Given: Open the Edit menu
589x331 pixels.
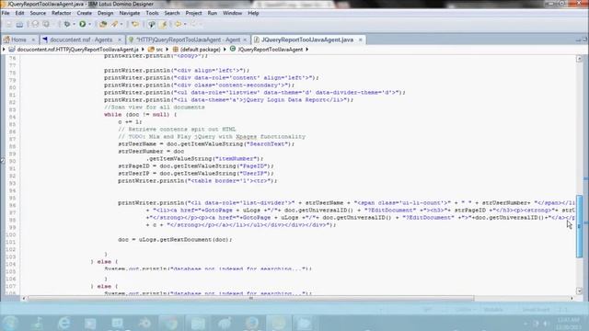Looking at the screenshot, I should (x=19, y=13).
